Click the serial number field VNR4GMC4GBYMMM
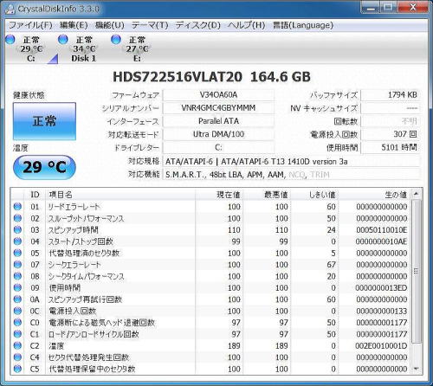This screenshot has height=386, width=433. (218, 108)
